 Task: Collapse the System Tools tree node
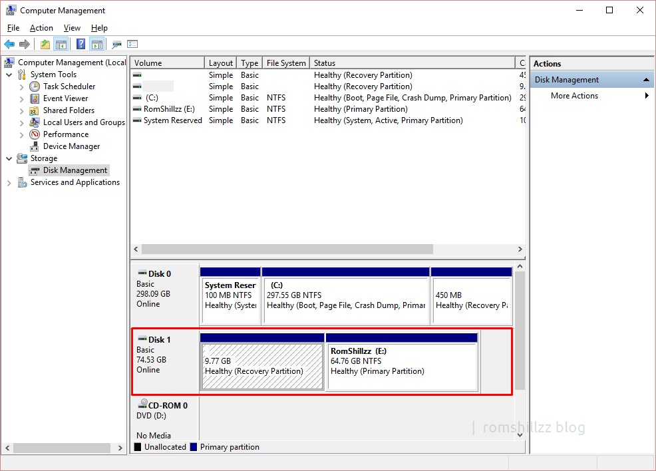point(9,75)
